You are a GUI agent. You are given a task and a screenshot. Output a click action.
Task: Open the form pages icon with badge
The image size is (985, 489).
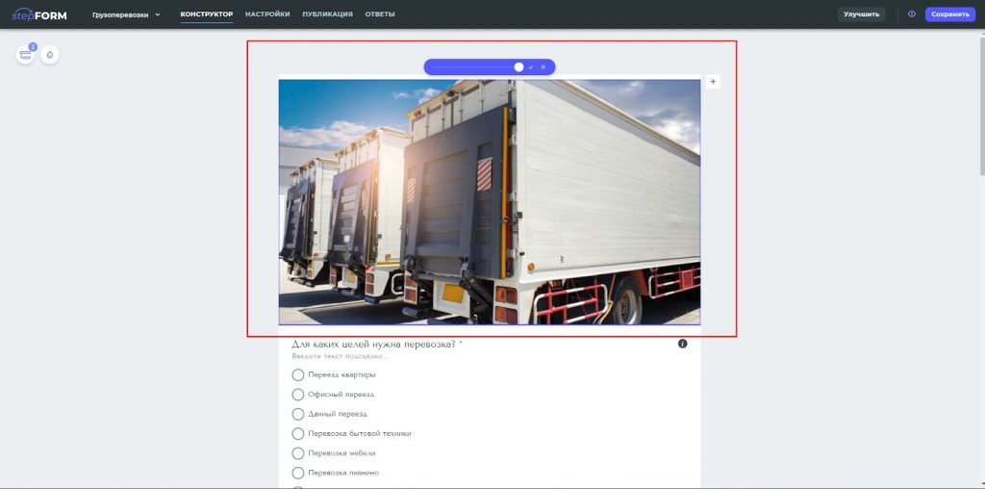[x=25, y=55]
